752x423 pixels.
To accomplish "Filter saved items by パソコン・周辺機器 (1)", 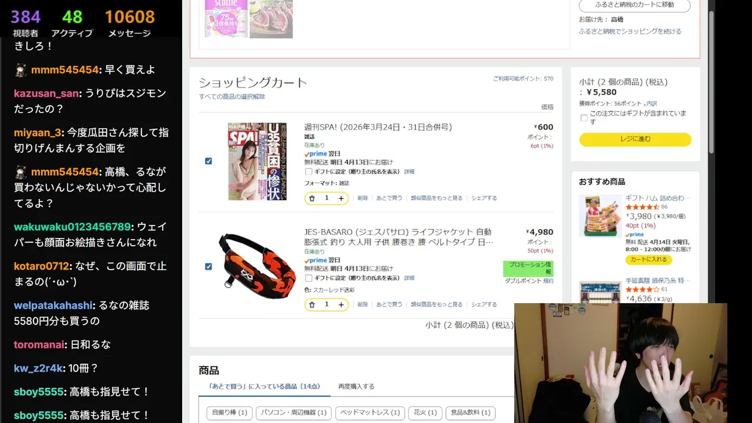I will point(294,412).
